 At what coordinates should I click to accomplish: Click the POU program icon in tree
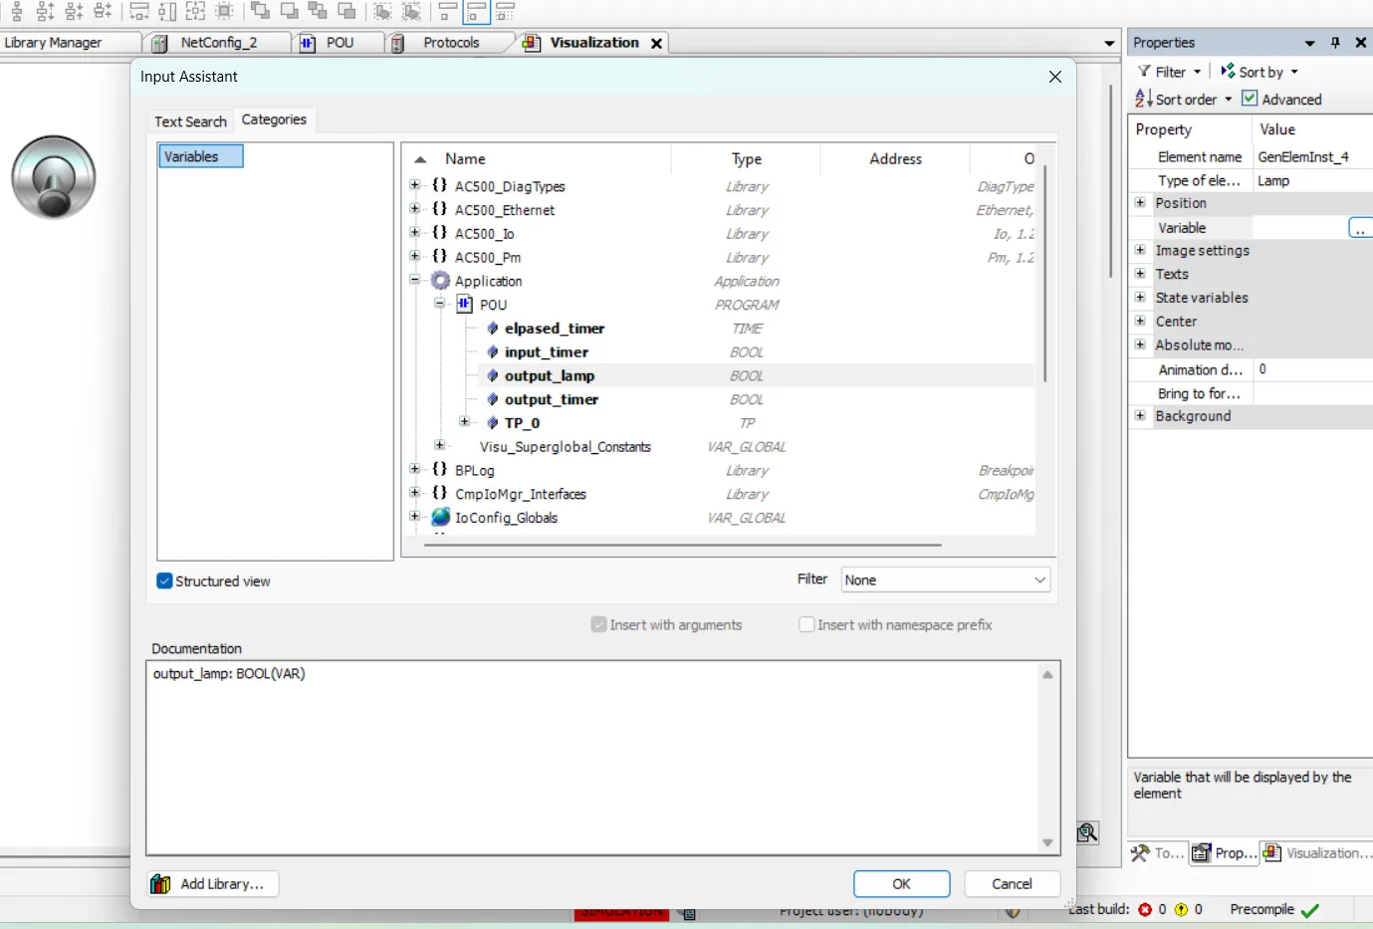pyautogui.click(x=464, y=304)
